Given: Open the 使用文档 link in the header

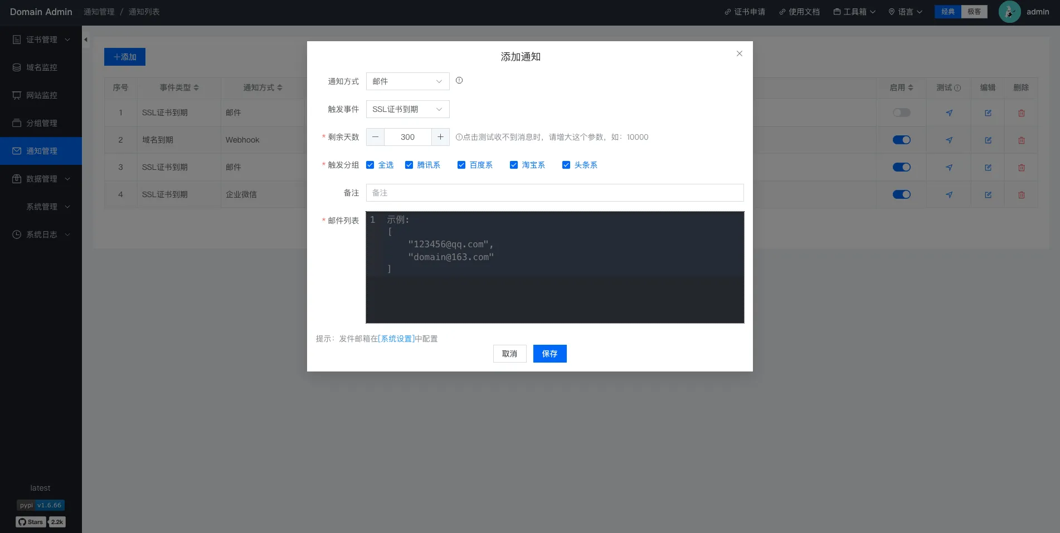Looking at the screenshot, I should click(799, 12).
